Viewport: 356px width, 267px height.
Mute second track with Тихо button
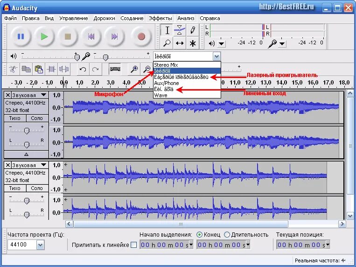(x=15, y=188)
